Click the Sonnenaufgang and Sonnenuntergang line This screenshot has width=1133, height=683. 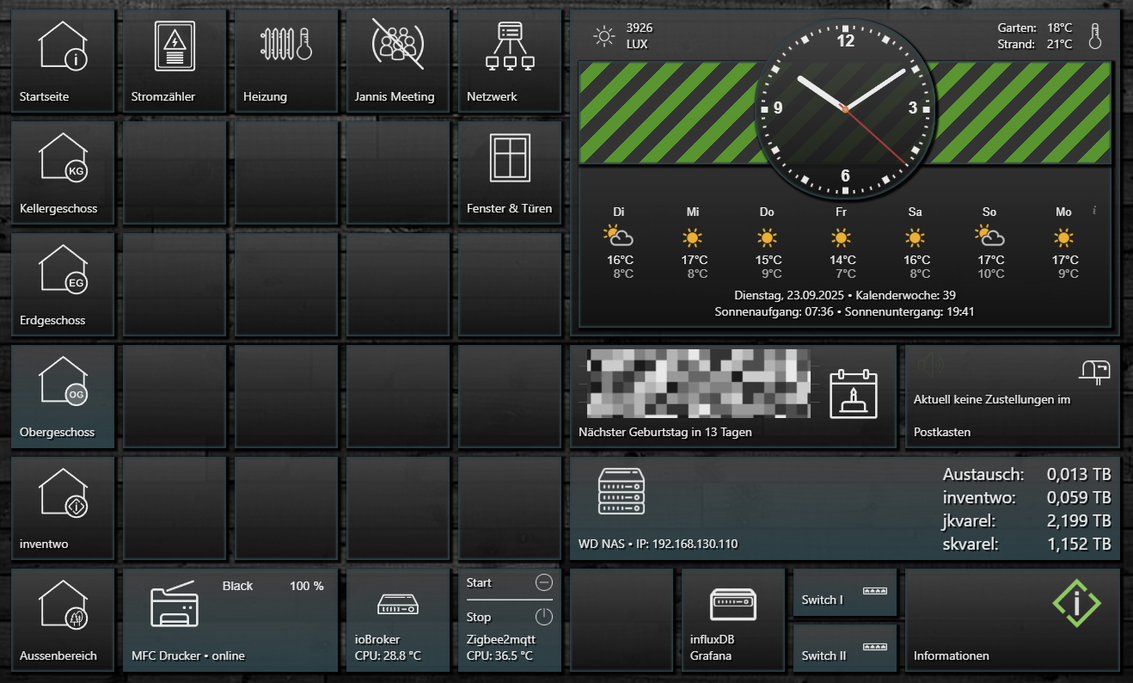click(845, 311)
